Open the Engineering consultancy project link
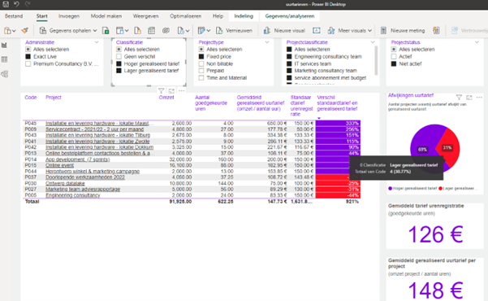Screen dimensions: 488x301 pos(73,195)
